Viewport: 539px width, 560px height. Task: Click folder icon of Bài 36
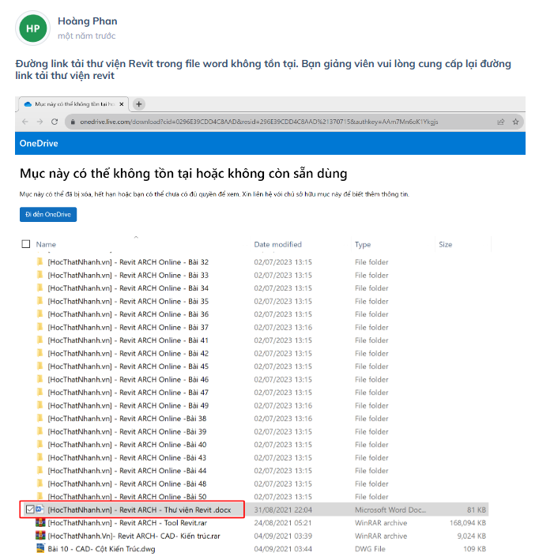[x=40, y=314]
